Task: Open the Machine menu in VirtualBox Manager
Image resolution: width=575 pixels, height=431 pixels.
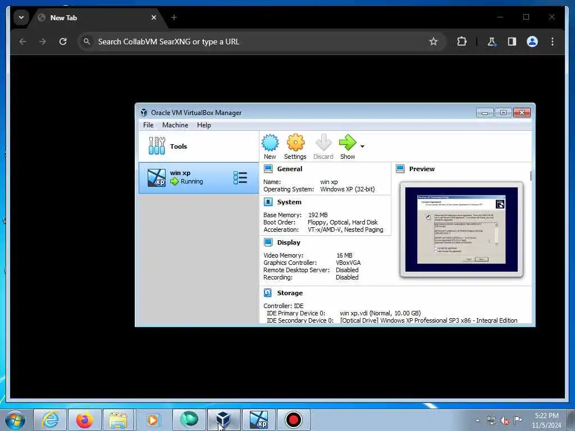Action: pyautogui.click(x=175, y=125)
